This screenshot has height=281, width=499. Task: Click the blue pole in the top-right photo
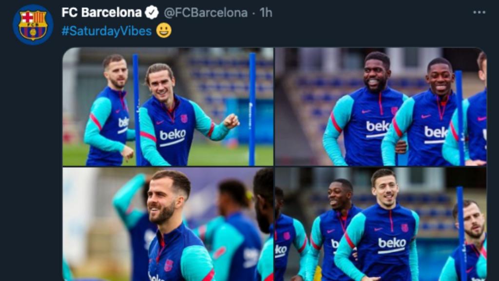459,117
